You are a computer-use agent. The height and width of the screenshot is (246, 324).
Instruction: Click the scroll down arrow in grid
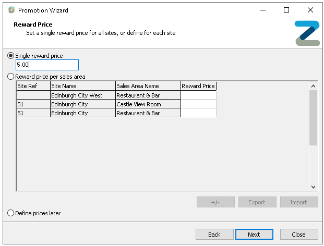point(313,187)
